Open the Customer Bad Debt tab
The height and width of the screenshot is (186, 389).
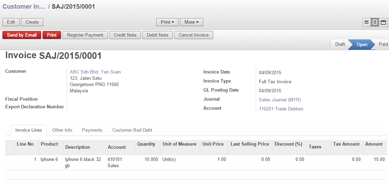[x=132, y=130]
